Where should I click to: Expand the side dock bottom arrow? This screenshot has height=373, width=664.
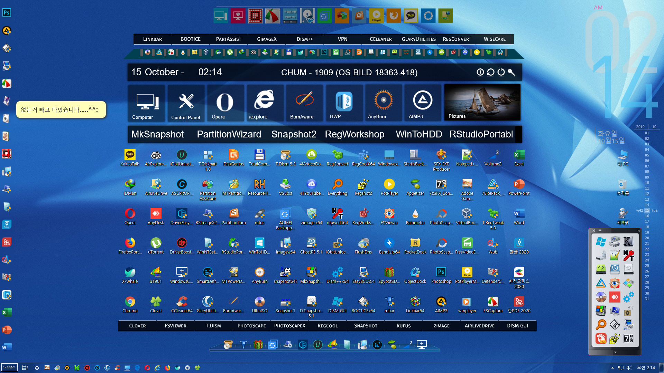(x=615, y=352)
